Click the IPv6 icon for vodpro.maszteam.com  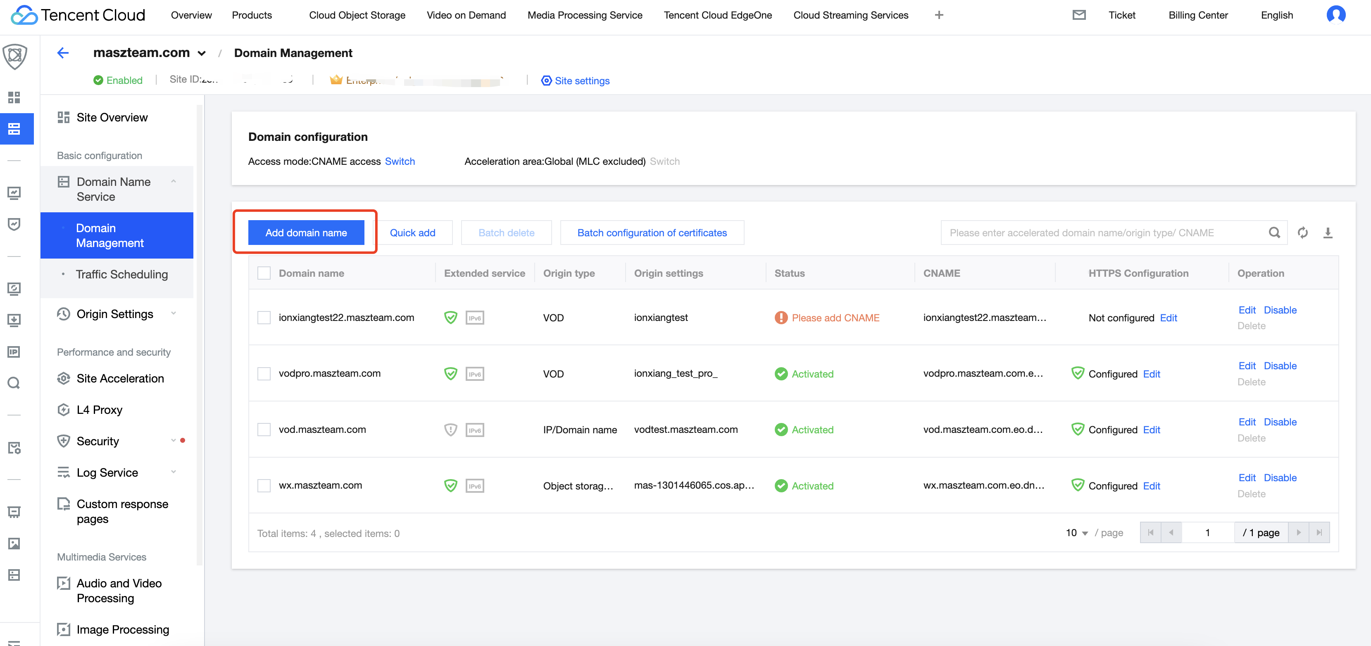[x=474, y=373]
